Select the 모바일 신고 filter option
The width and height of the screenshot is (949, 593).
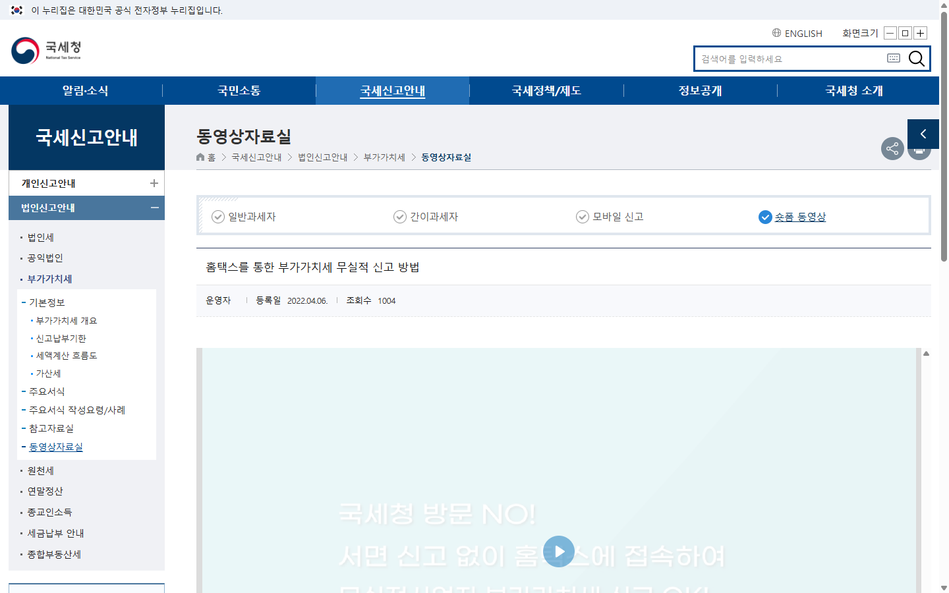[x=610, y=217]
